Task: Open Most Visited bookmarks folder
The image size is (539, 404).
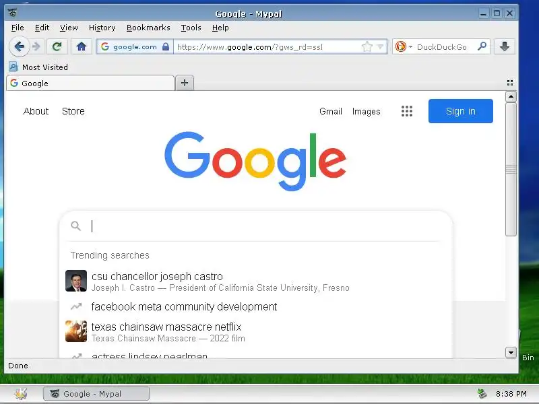Action: point(38,67)
